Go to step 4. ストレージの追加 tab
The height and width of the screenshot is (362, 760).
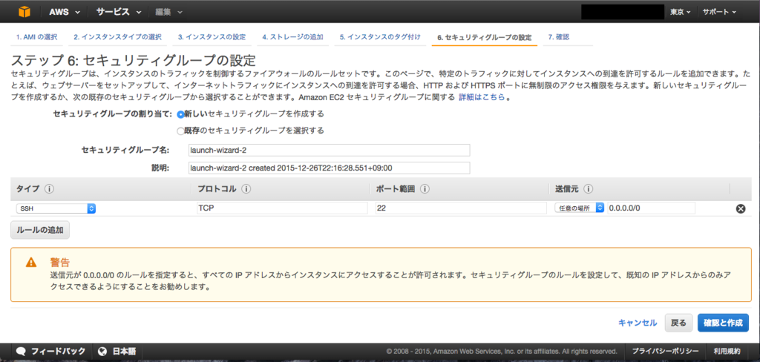click(x=292, y=37)
